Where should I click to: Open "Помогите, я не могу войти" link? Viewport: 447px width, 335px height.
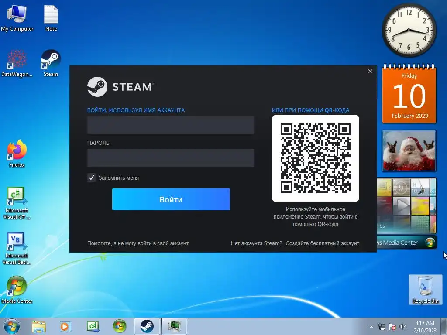point(138,243)
